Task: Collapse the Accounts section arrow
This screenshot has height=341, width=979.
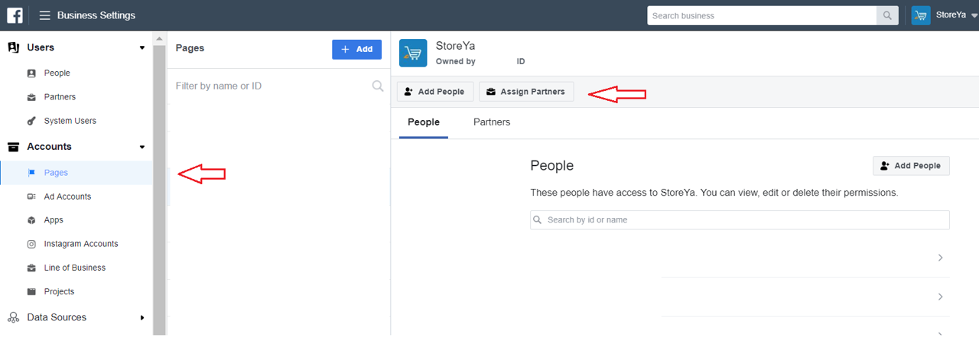Action: click(x=141, y=147)
